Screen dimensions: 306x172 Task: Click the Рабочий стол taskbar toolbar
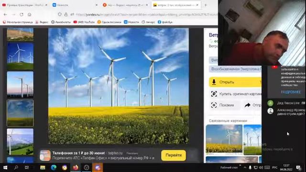coord(229,168)
